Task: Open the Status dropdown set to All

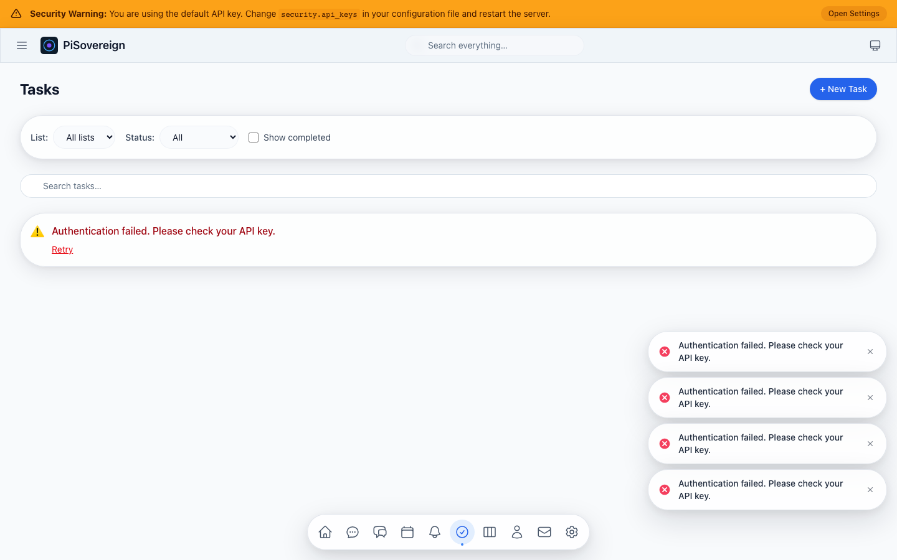Action: click(199, 137)
